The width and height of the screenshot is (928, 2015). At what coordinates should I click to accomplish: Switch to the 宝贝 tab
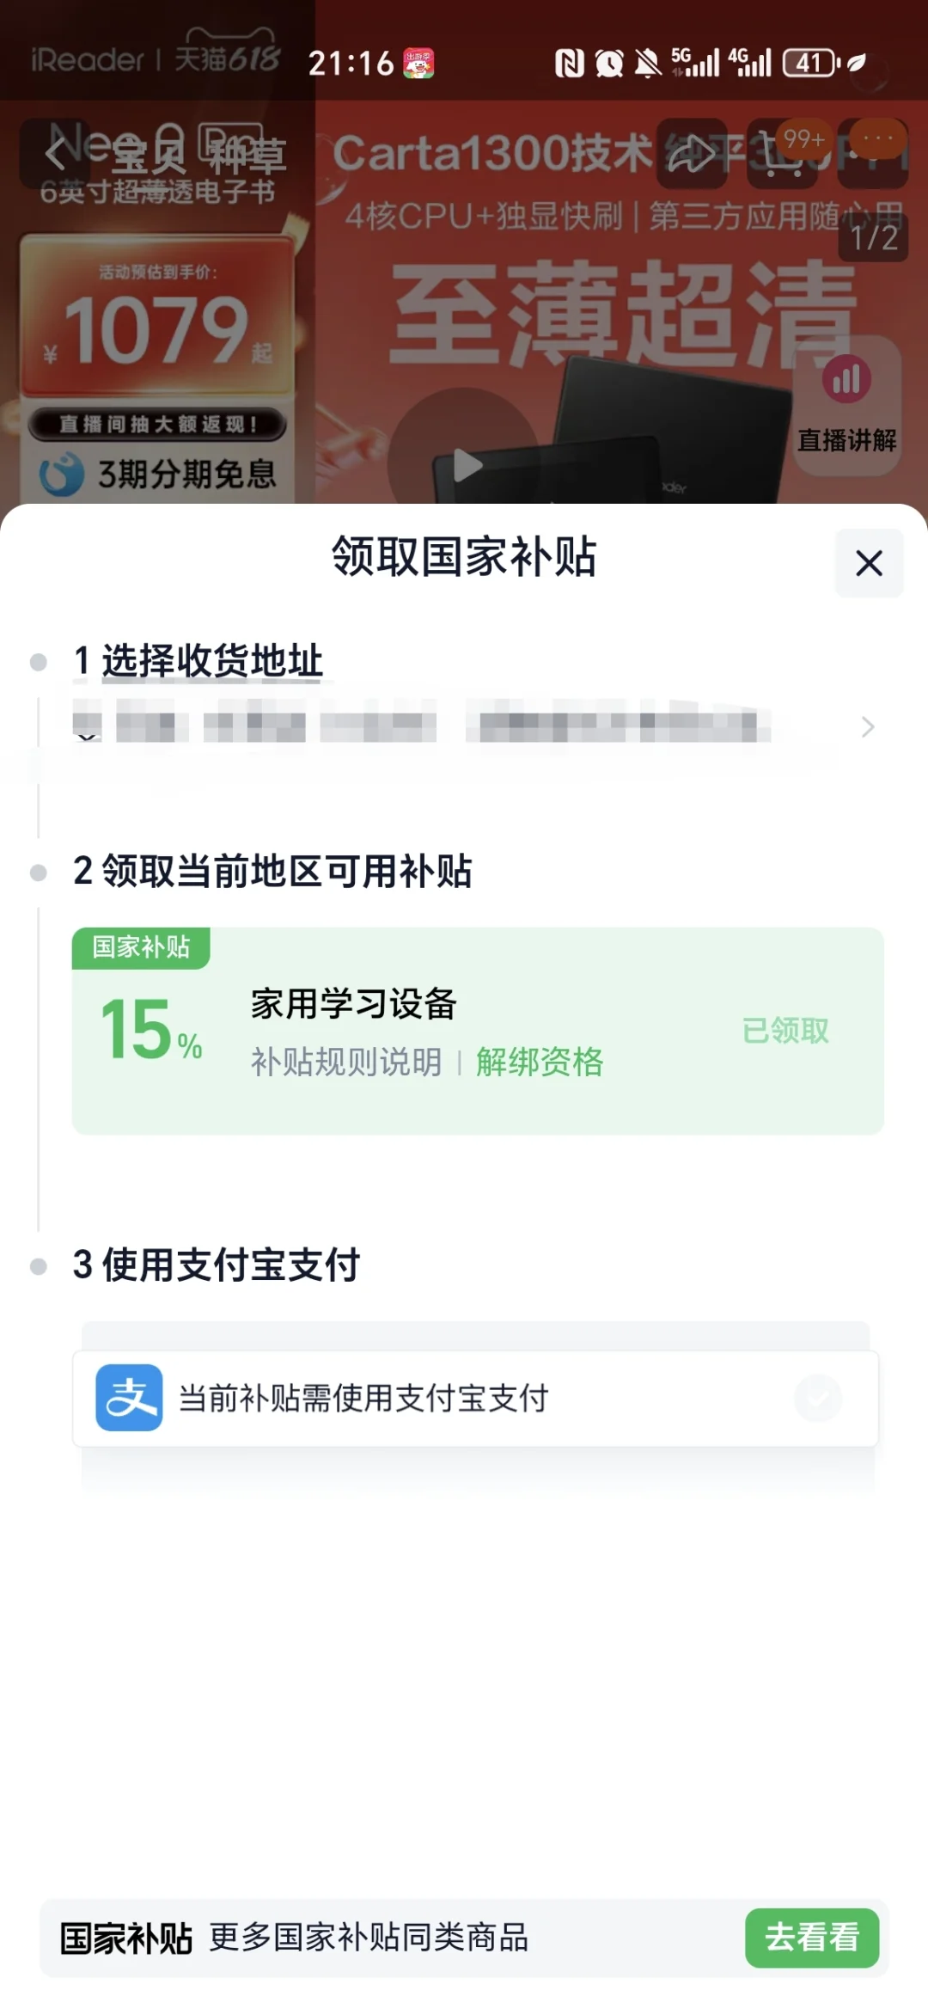point(148,156)
